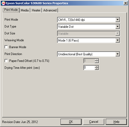Click Unidirectional (Best Quality) selection box
Screen dimensions: 129x127
pyautogui.click(x=89, y=54)
